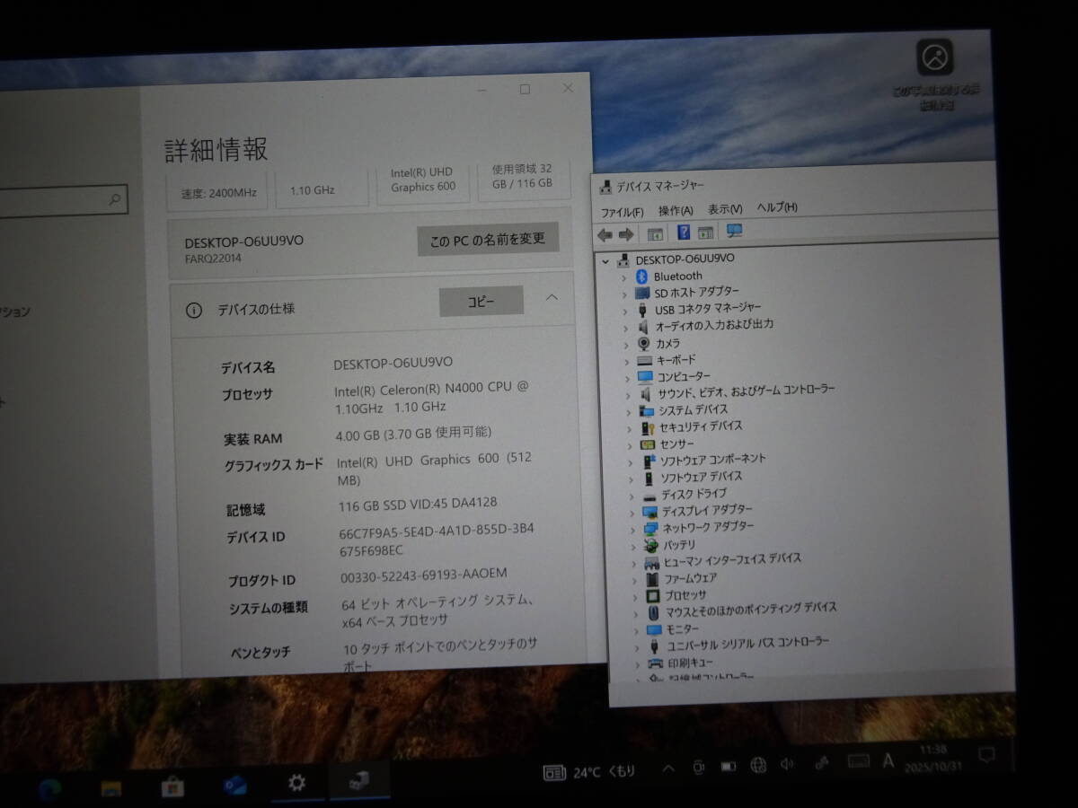Click the touch keyboard icon in system tray

click(858, 762)
